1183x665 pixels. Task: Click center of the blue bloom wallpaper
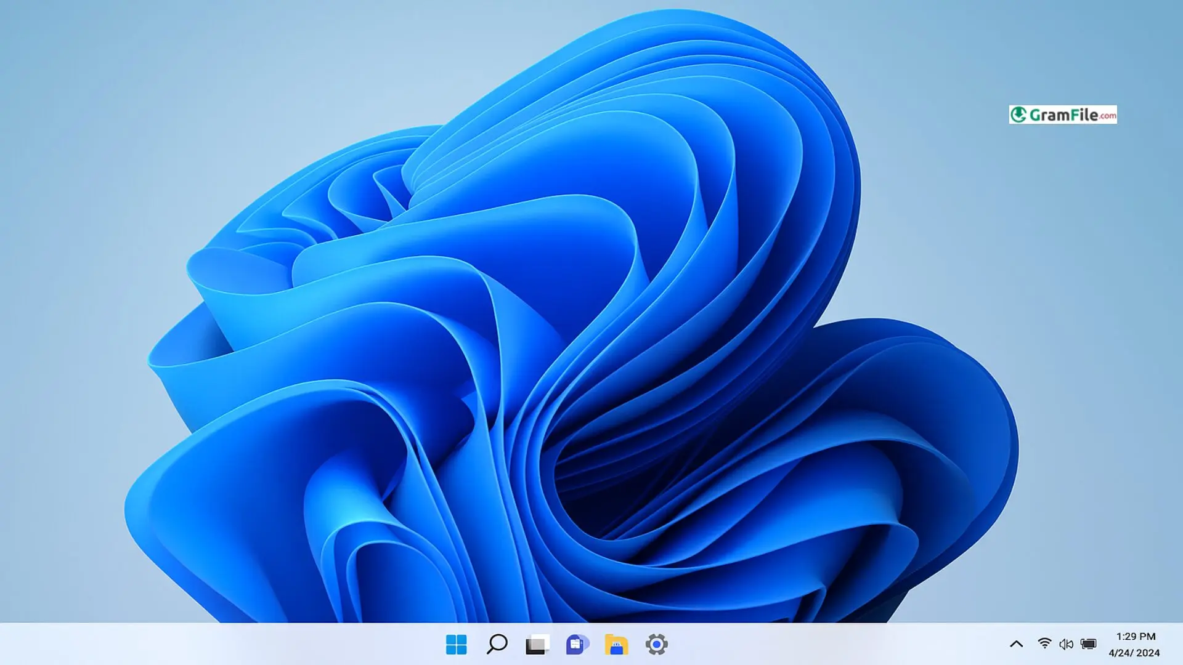coord(573,345)
